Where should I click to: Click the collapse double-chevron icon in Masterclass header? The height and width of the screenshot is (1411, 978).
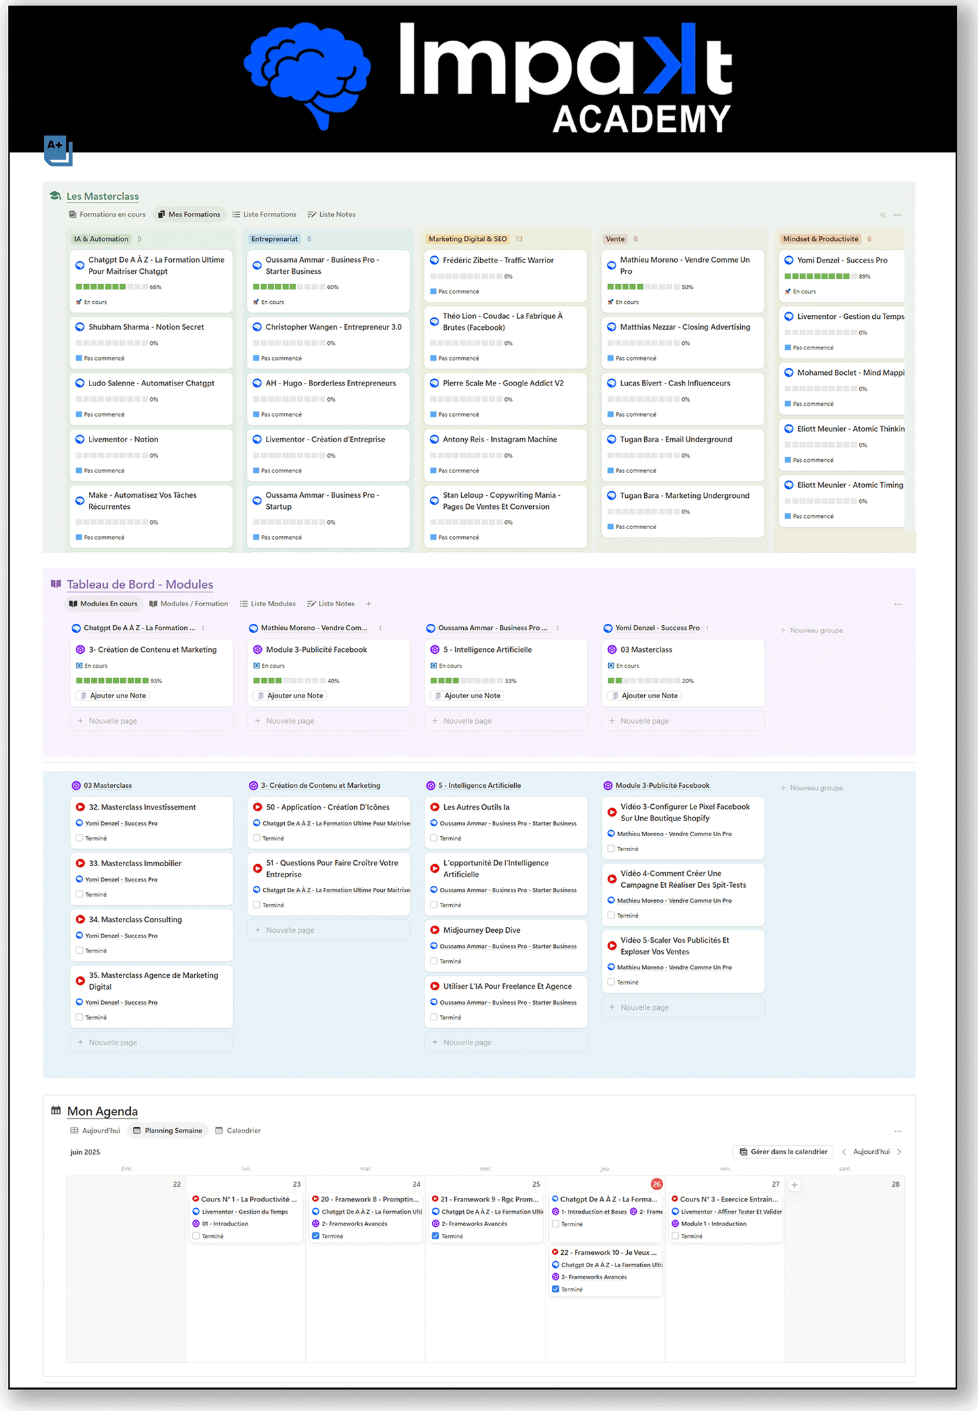pyautogui.click(x=883, y=215)
